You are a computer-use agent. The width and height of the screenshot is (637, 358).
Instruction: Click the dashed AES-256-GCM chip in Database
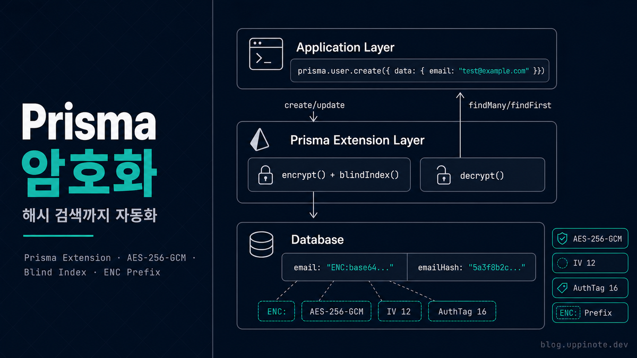337,311
